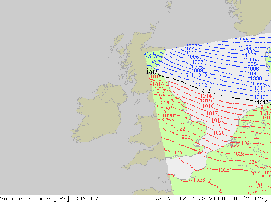
Task: Click the black 1013 label on Scotland's coast
Action: [152, 72]
